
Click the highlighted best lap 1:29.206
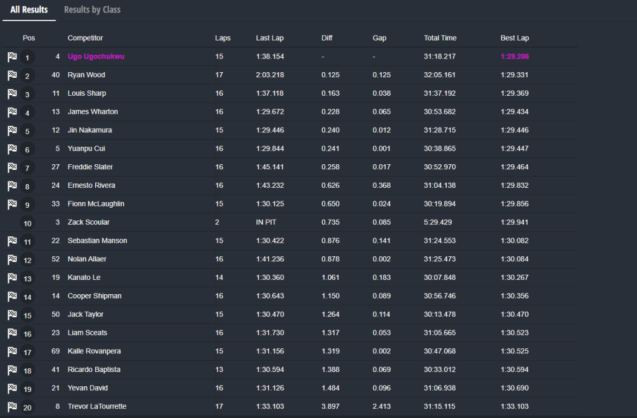coord(514,57)
